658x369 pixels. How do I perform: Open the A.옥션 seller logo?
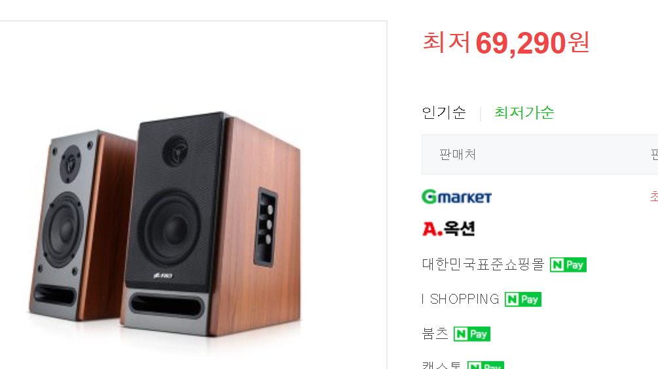[448, 229]
